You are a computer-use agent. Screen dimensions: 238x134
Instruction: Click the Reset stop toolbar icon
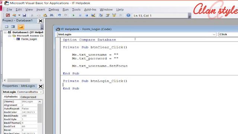[x=87, y=15]
